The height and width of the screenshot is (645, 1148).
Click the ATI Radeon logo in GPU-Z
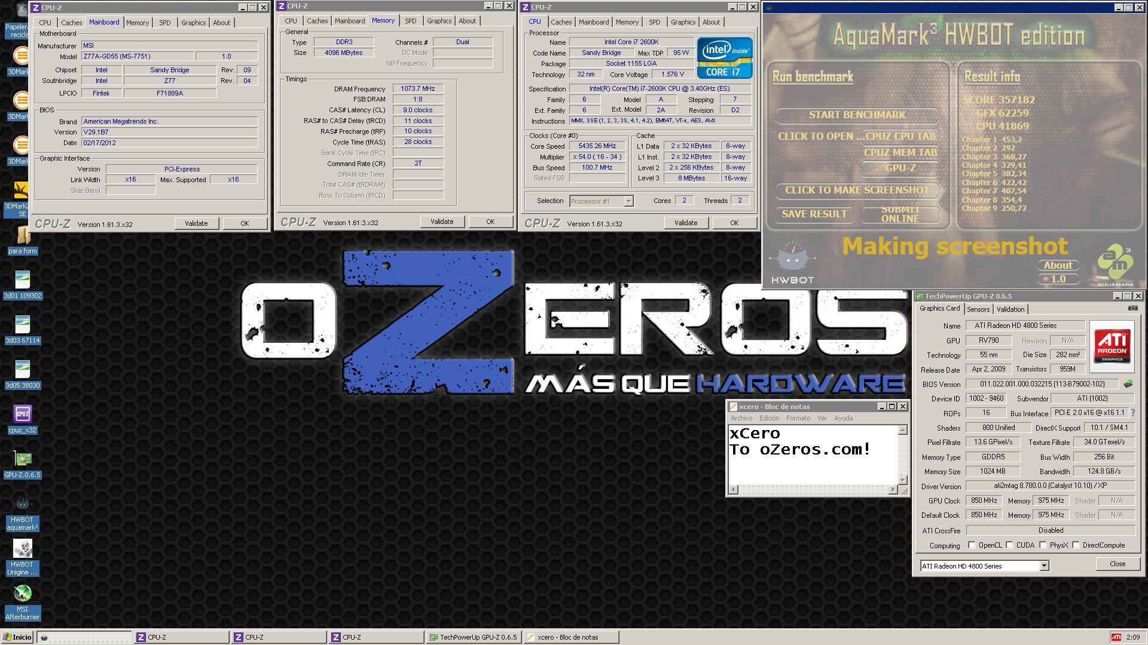[x=1112, y=346]
